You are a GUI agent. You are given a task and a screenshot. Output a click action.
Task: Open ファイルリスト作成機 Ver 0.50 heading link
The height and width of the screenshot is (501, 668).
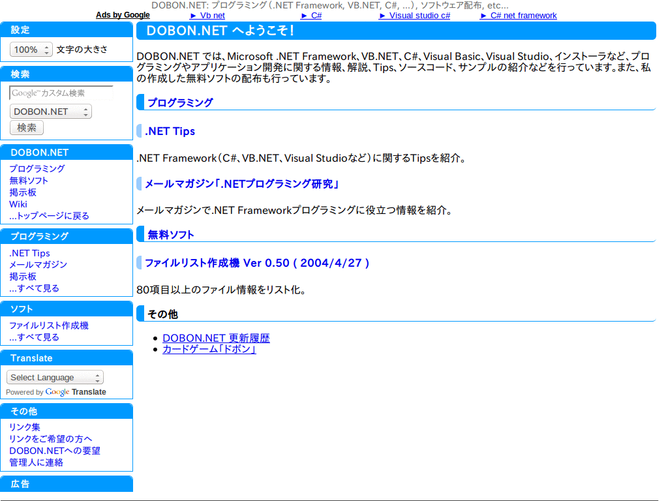click(257, 263)
